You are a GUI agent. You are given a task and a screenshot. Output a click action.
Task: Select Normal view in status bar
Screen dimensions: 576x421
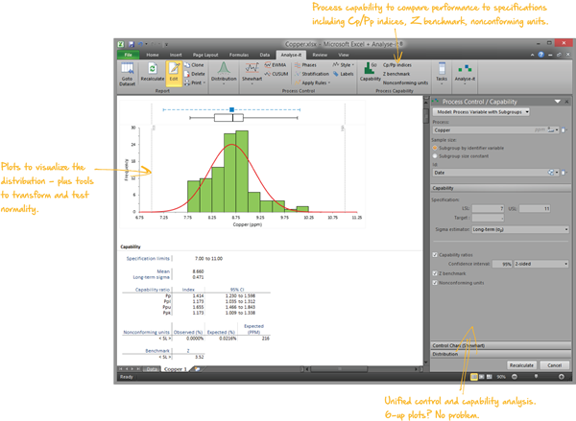[474, 377]
